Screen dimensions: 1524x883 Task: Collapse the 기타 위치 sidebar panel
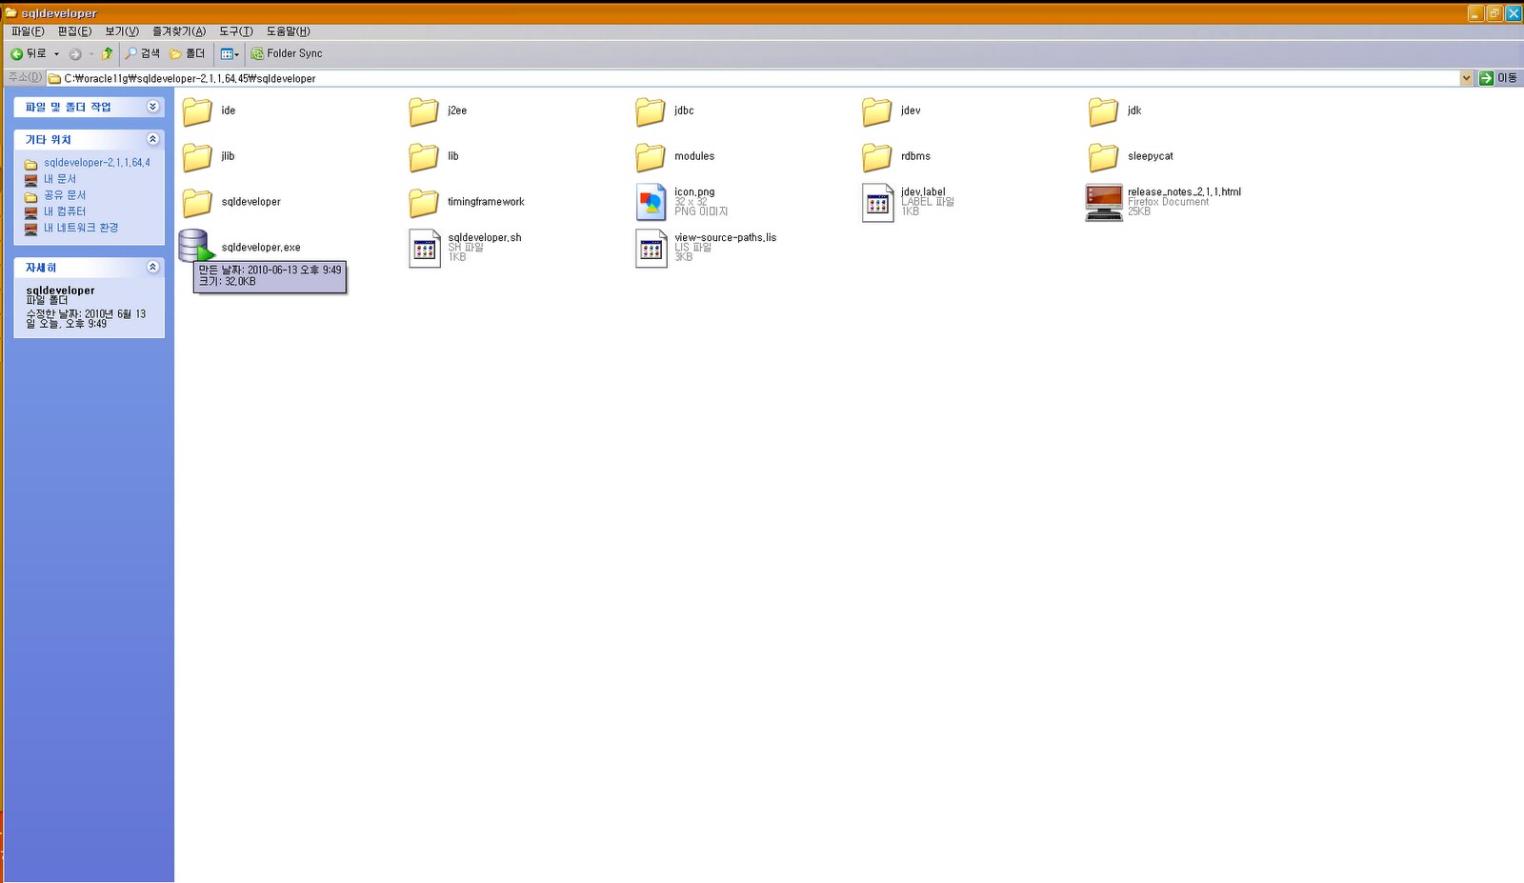(152, 138)
